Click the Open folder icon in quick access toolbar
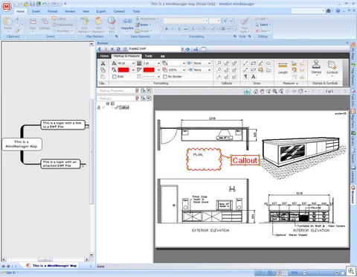 click(x=26, y=4)
